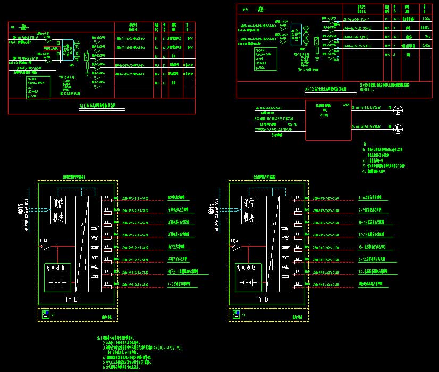Screen dimensions: 439x372
Task: Click the ground symbol in ALE diagram
Action: click(x=87, y=74)
